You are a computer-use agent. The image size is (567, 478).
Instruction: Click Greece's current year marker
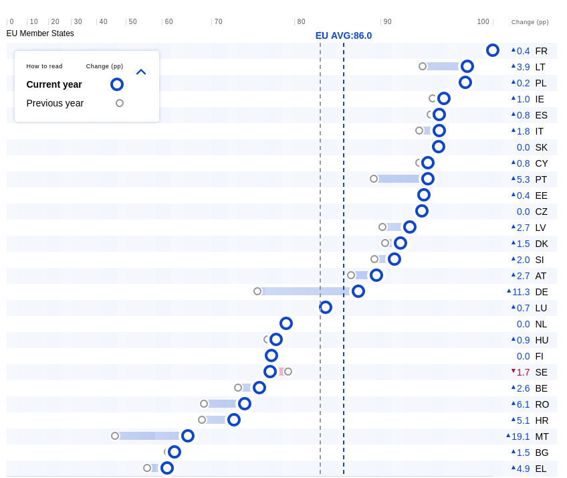[167, 468]
